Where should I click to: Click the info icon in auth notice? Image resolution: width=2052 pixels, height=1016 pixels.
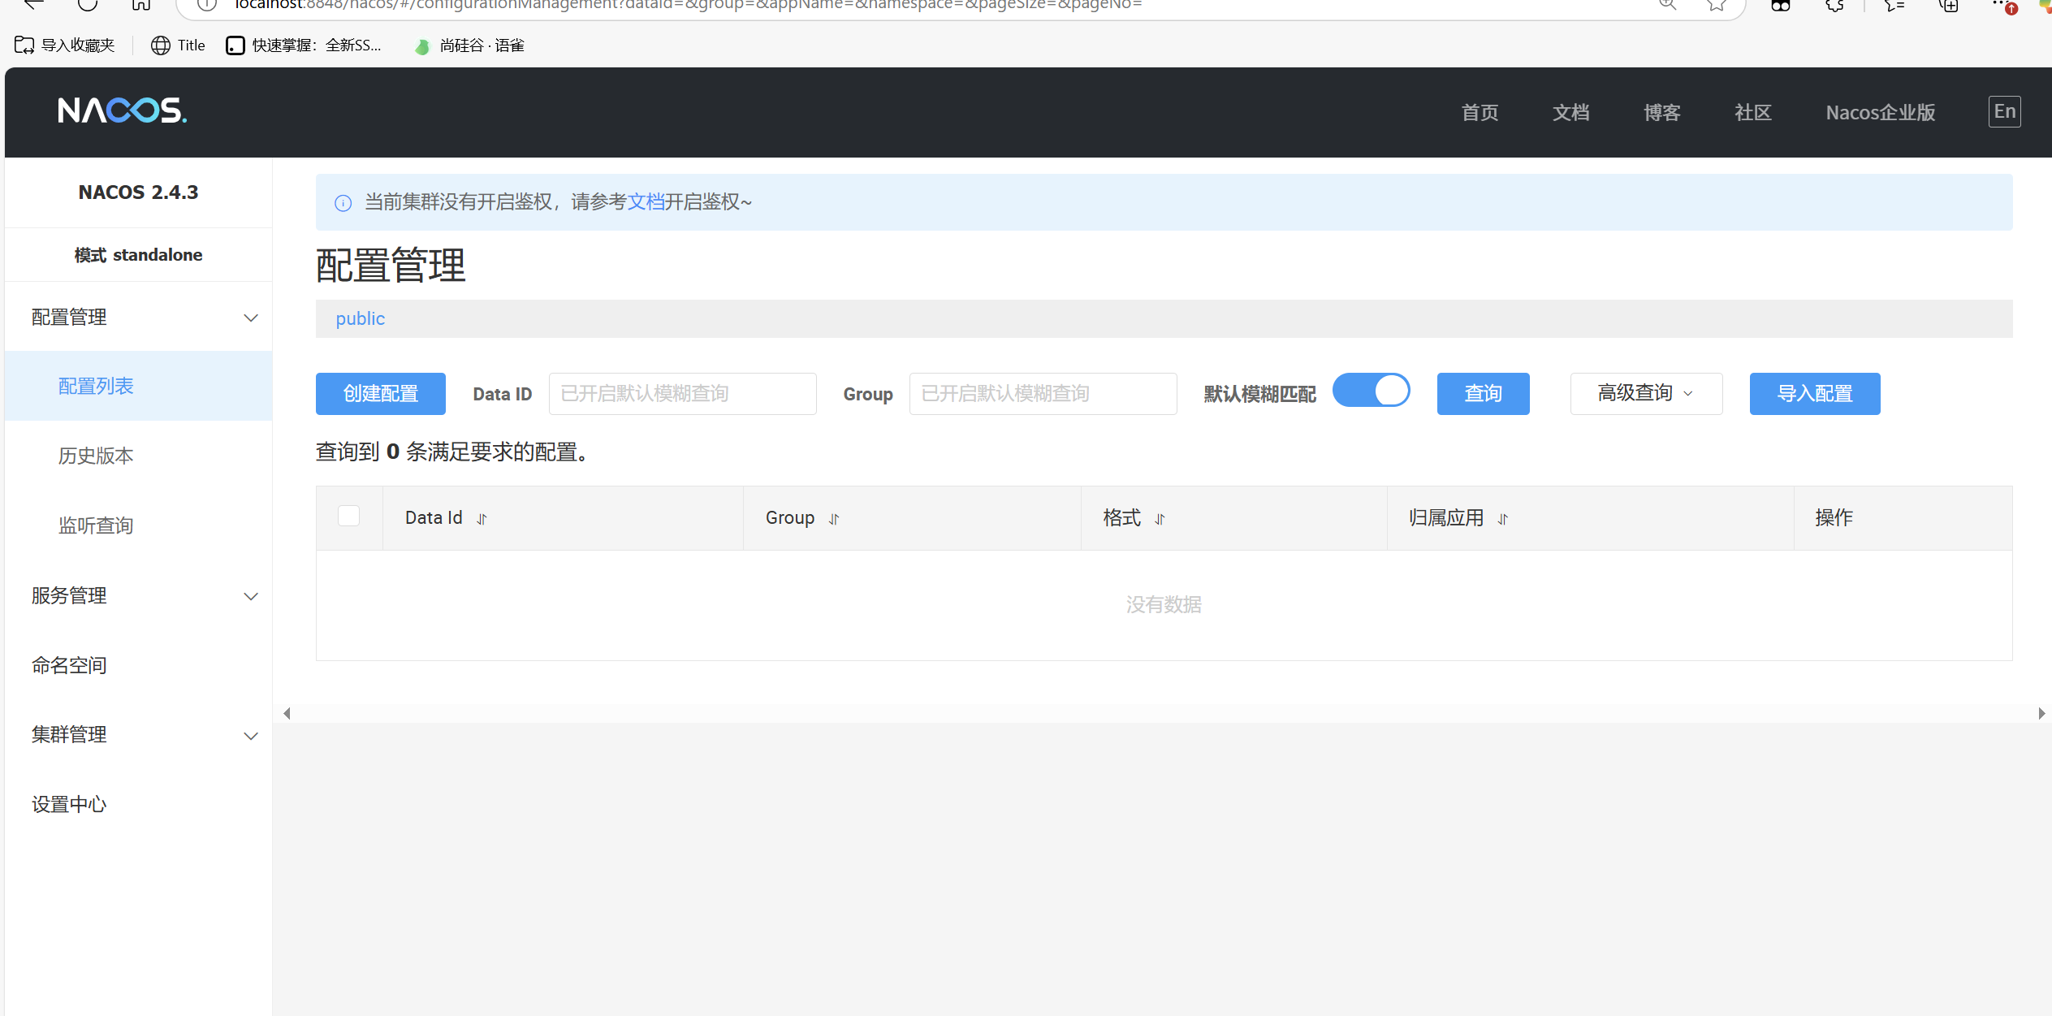[x=343, y=203]
